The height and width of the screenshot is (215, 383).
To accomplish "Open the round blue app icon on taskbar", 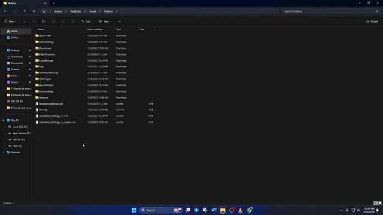I will (196, 210).
